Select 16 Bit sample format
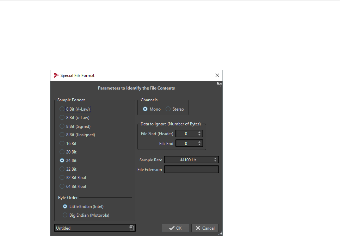Viewport: 340px width, 236px height. pyautogui.click(x=68, y=143)
